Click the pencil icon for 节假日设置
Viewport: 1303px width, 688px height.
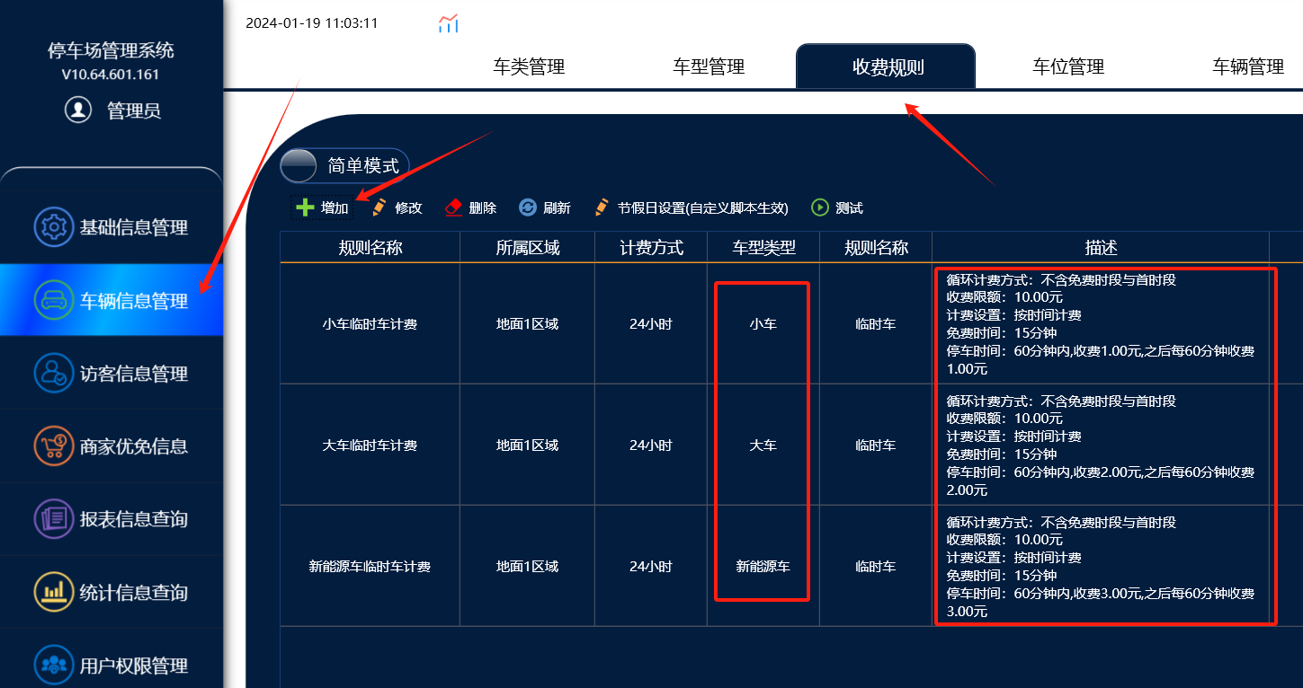[x=602, y=207]
